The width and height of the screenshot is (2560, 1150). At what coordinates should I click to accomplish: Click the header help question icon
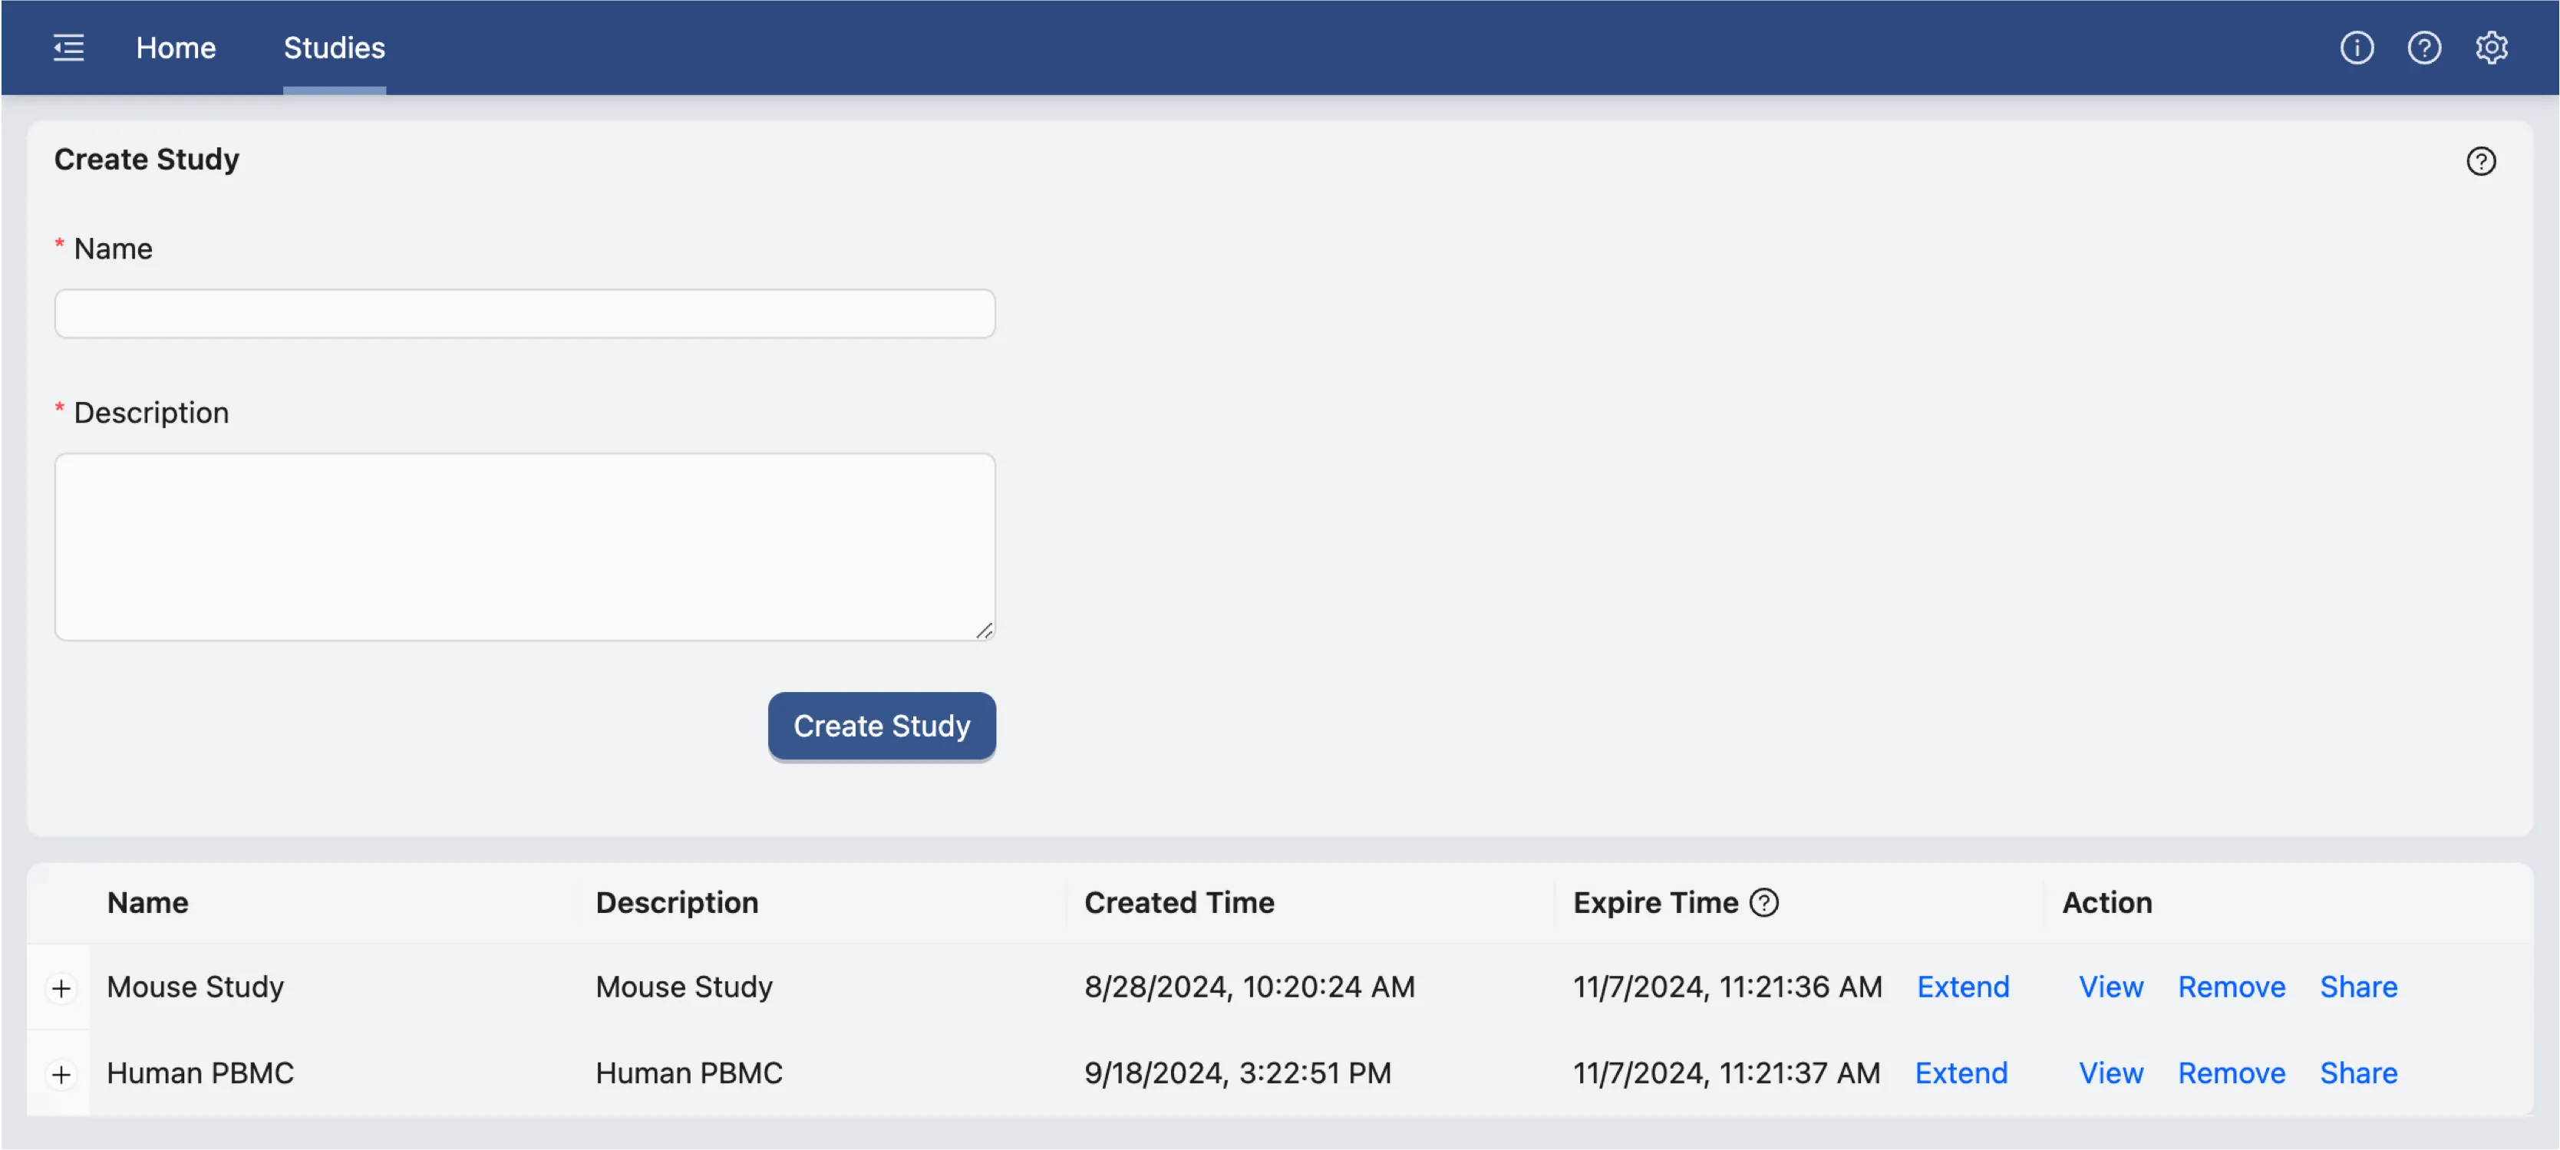click(x=2424, y=48)
